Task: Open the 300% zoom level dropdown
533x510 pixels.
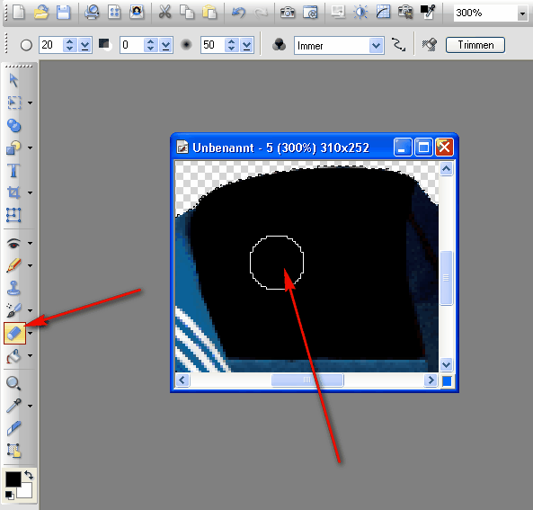Action: pyautogui.click(x=522, y=13)
